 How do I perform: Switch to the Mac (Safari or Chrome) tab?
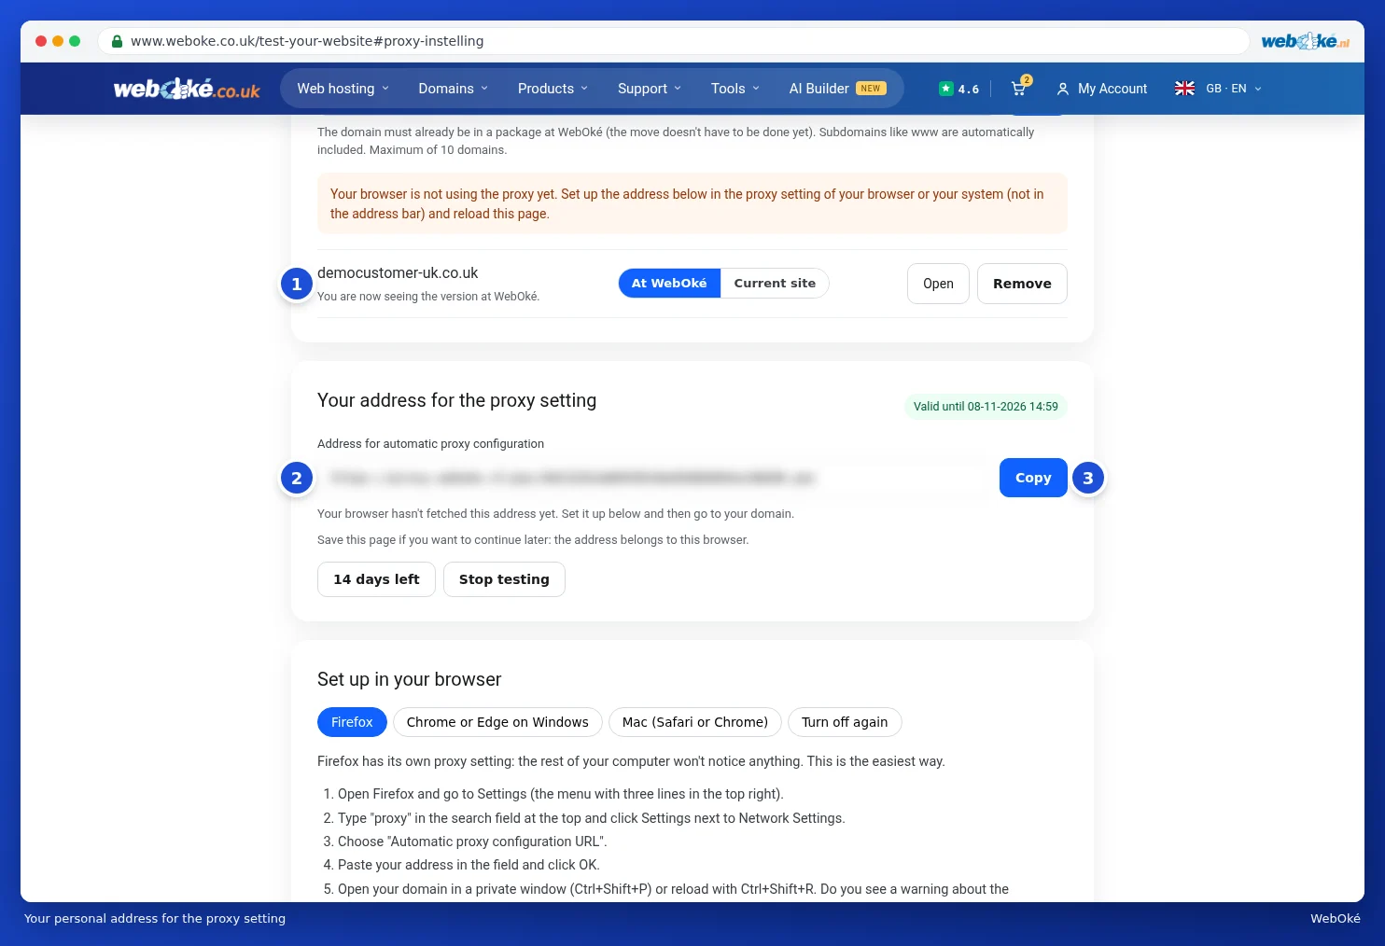695,722
